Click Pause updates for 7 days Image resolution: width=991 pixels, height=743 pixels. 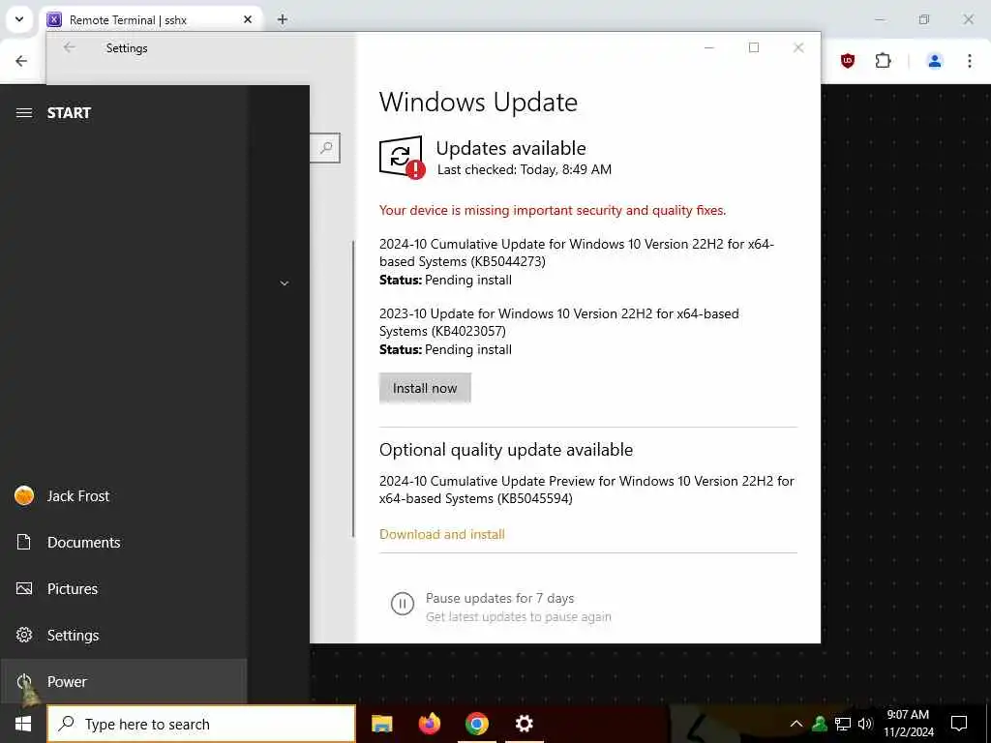(x=500, y=598)
